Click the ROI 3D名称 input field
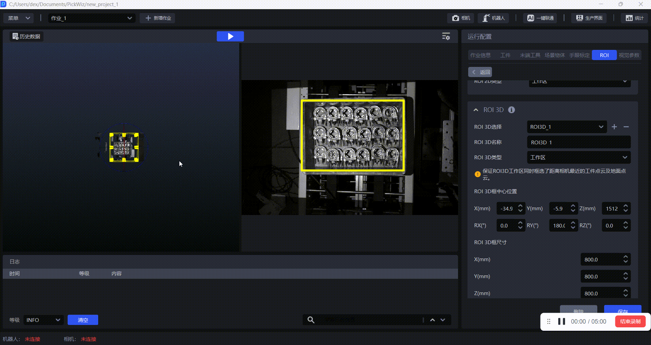This screenshot has width=651, height=345. point(579,142)
